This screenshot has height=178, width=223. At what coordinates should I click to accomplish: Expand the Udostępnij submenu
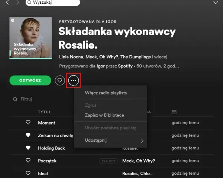click(x=111, y=141)
